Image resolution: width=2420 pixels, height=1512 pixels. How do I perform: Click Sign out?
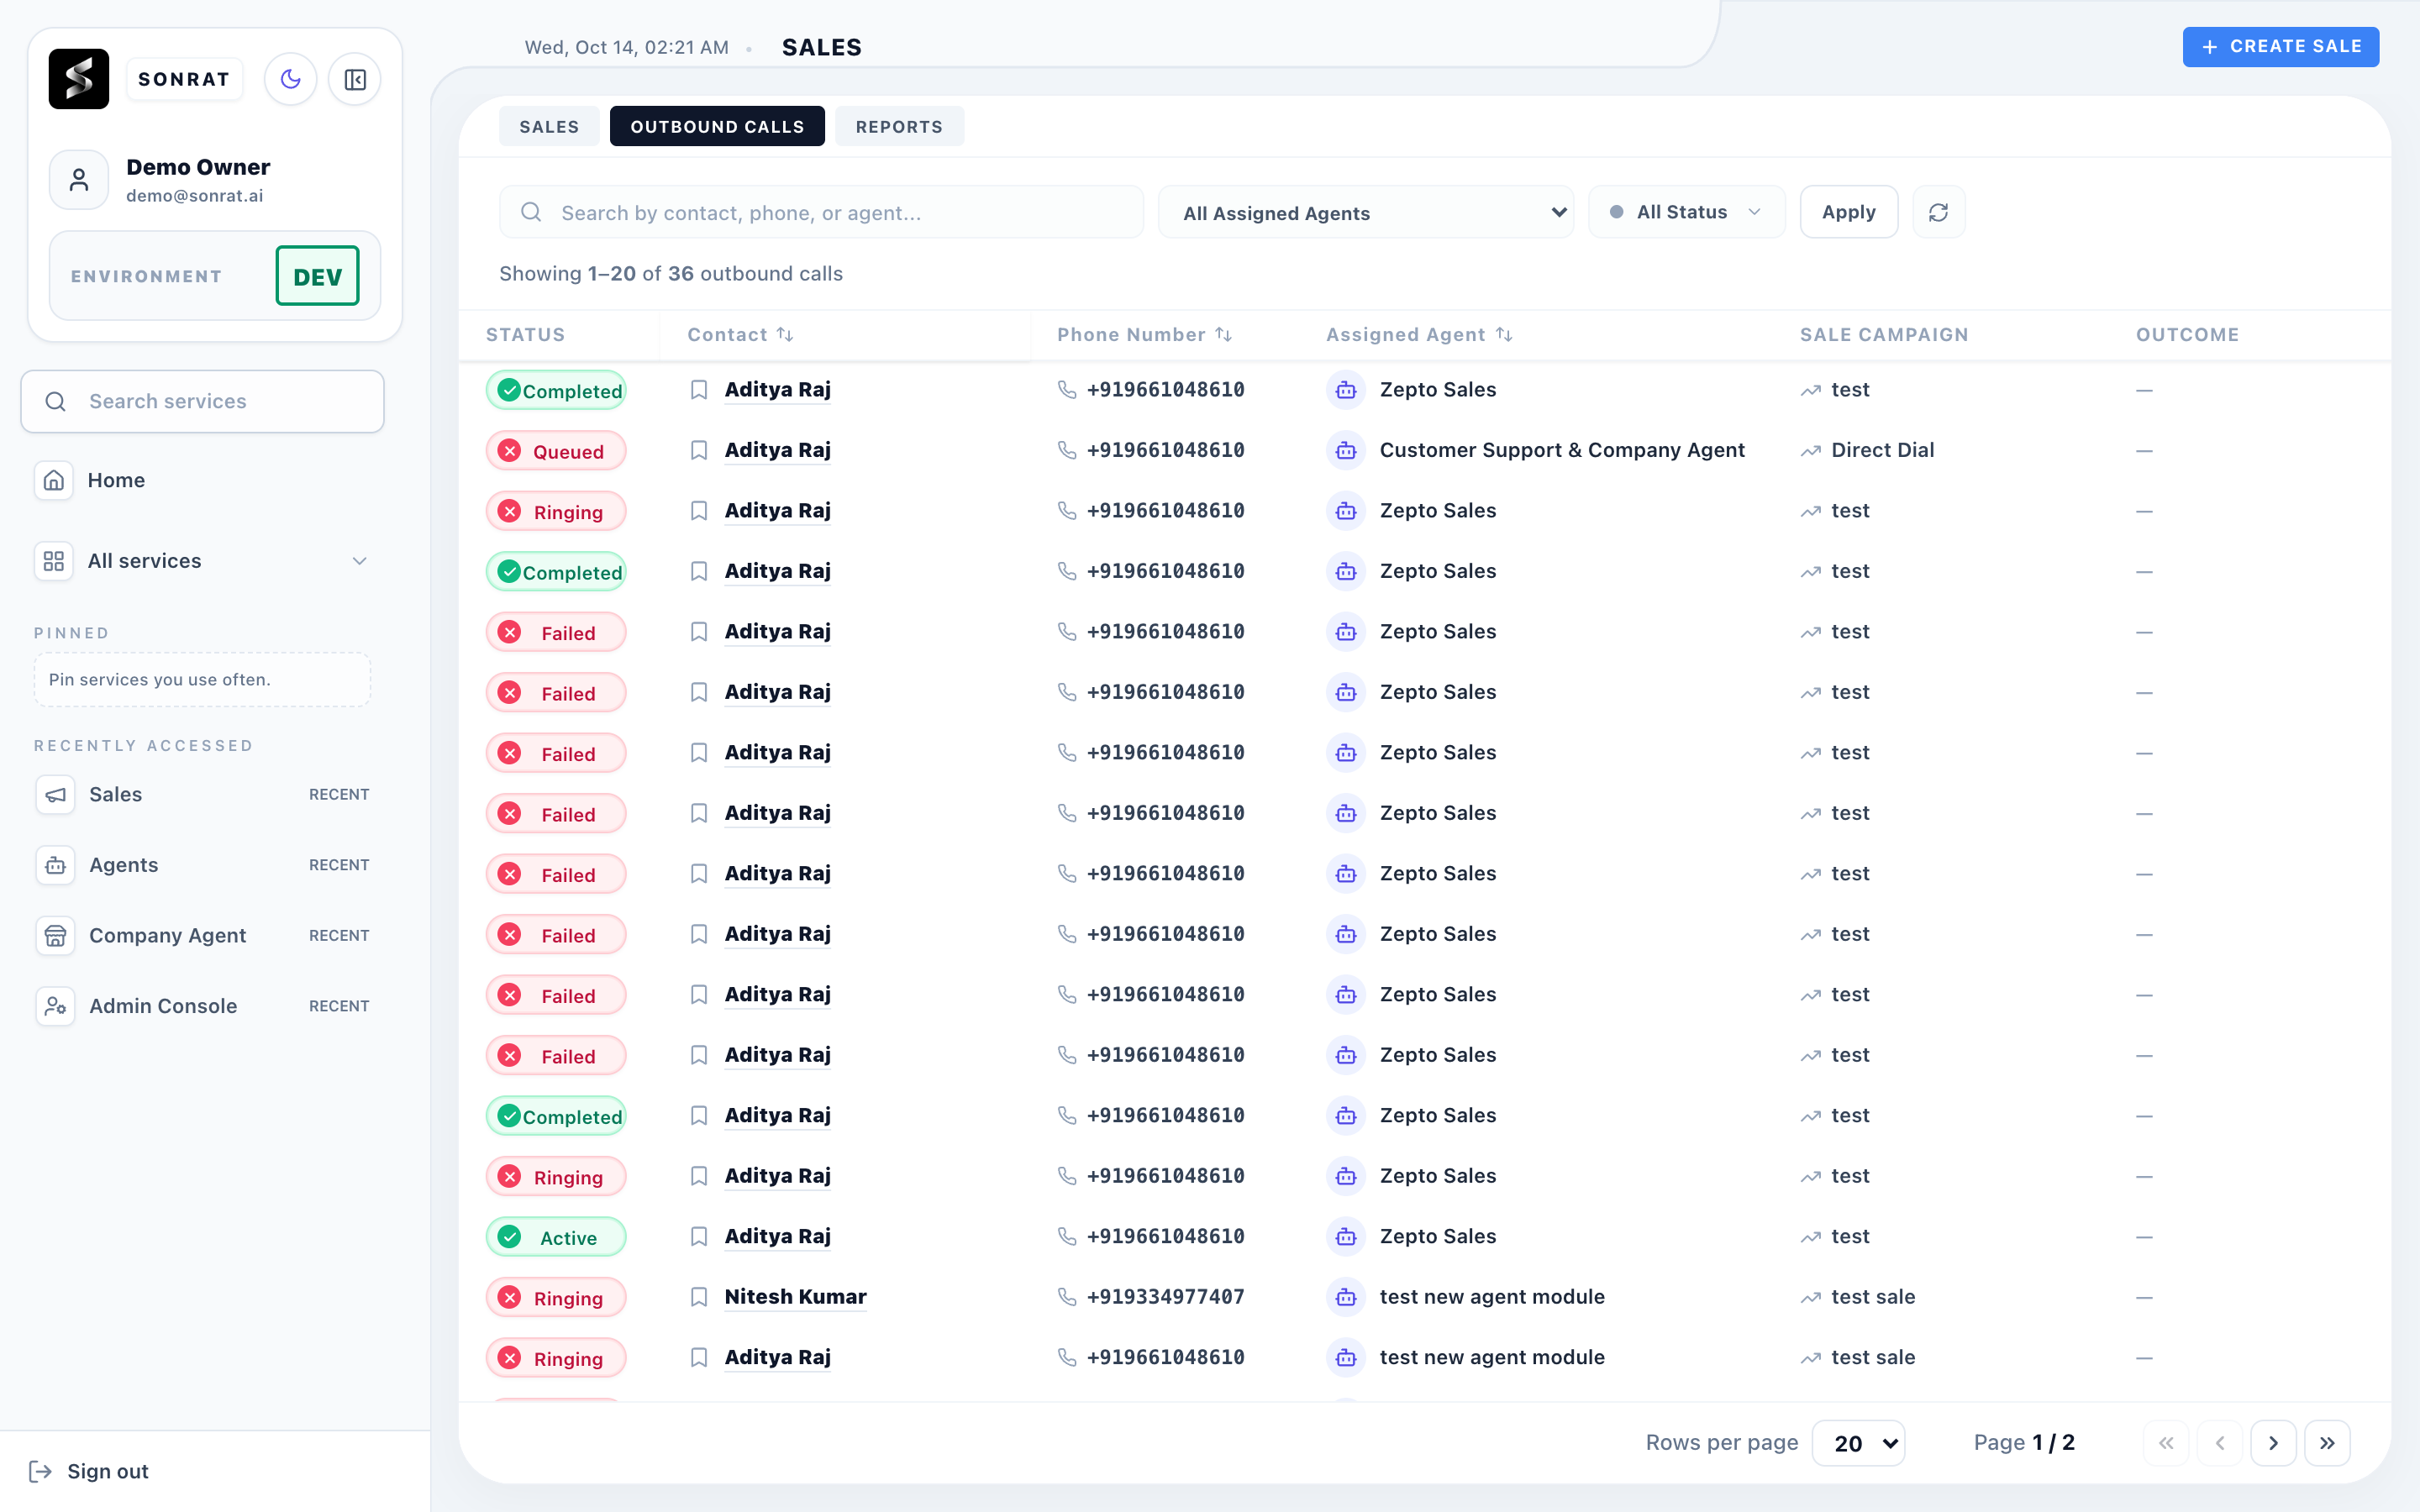click(x=107, y=1471)
